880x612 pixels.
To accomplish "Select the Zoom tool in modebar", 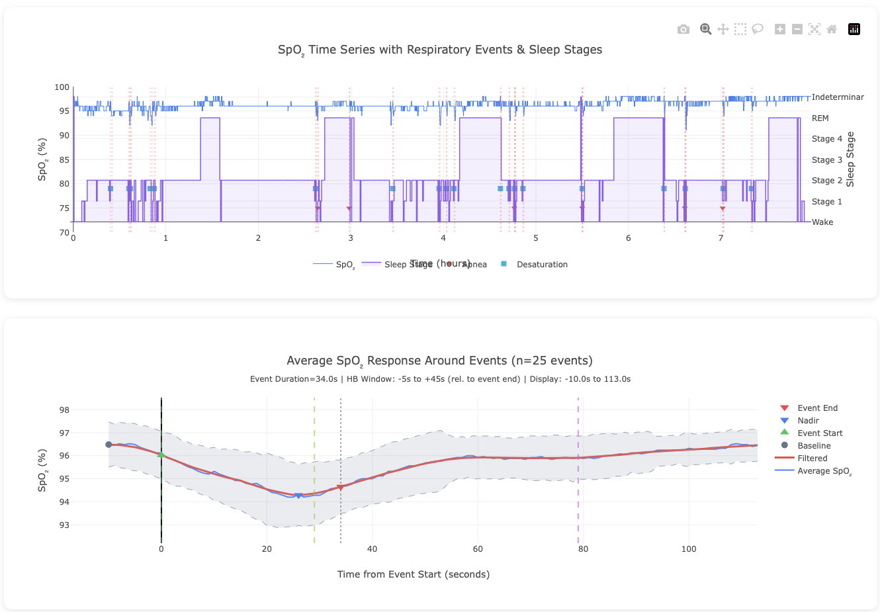I will tap(706, 29).
